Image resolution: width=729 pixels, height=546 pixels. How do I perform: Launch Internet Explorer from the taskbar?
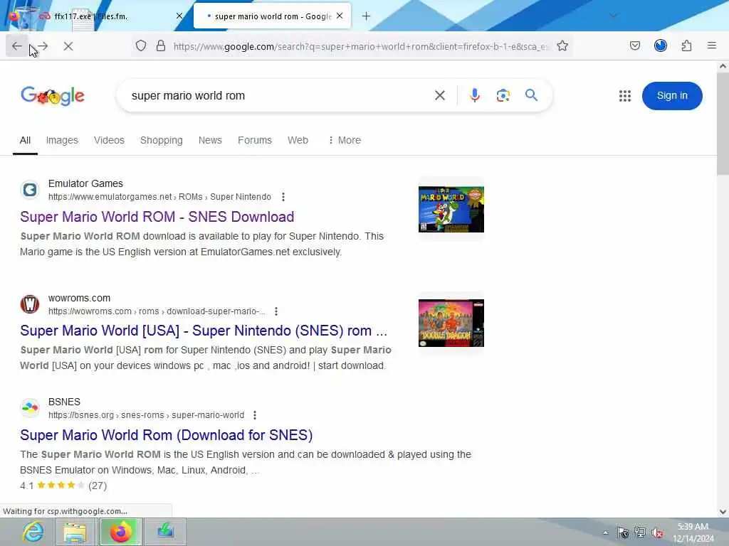33,532
